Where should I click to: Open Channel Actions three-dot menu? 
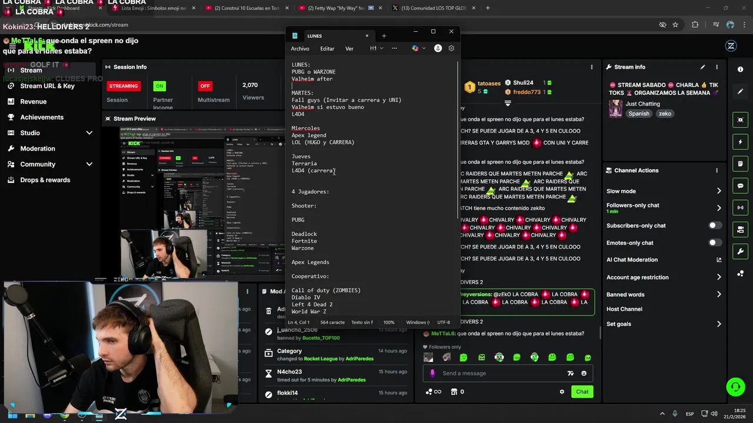pyautogui.click(x=717, y=170)
